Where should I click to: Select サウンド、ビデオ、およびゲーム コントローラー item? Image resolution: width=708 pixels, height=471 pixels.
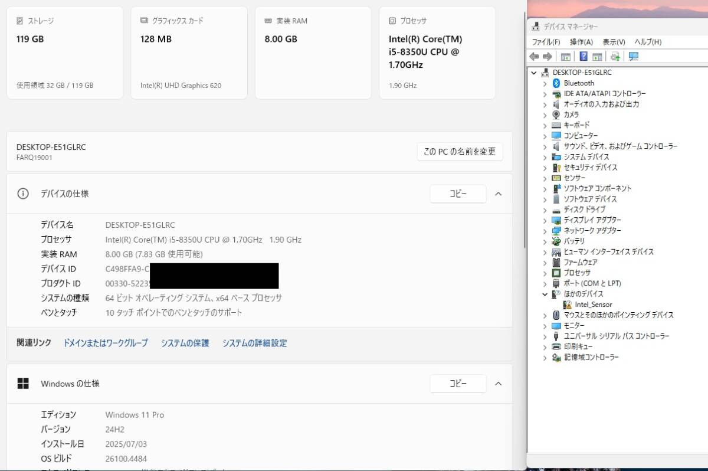tap(620, 146)
